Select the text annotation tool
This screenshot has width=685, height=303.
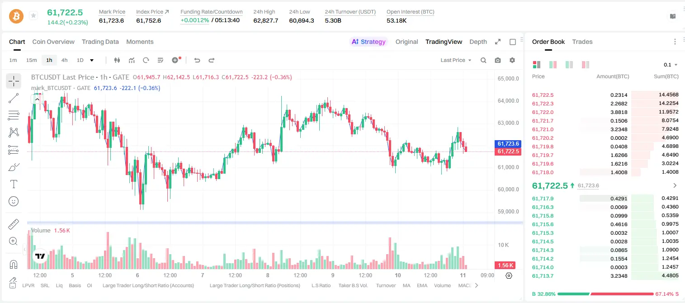point(14,184)
